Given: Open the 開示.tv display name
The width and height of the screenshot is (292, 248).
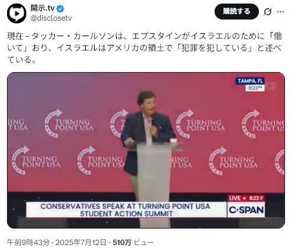Looking at the screenshot, I should pos(43,8).
